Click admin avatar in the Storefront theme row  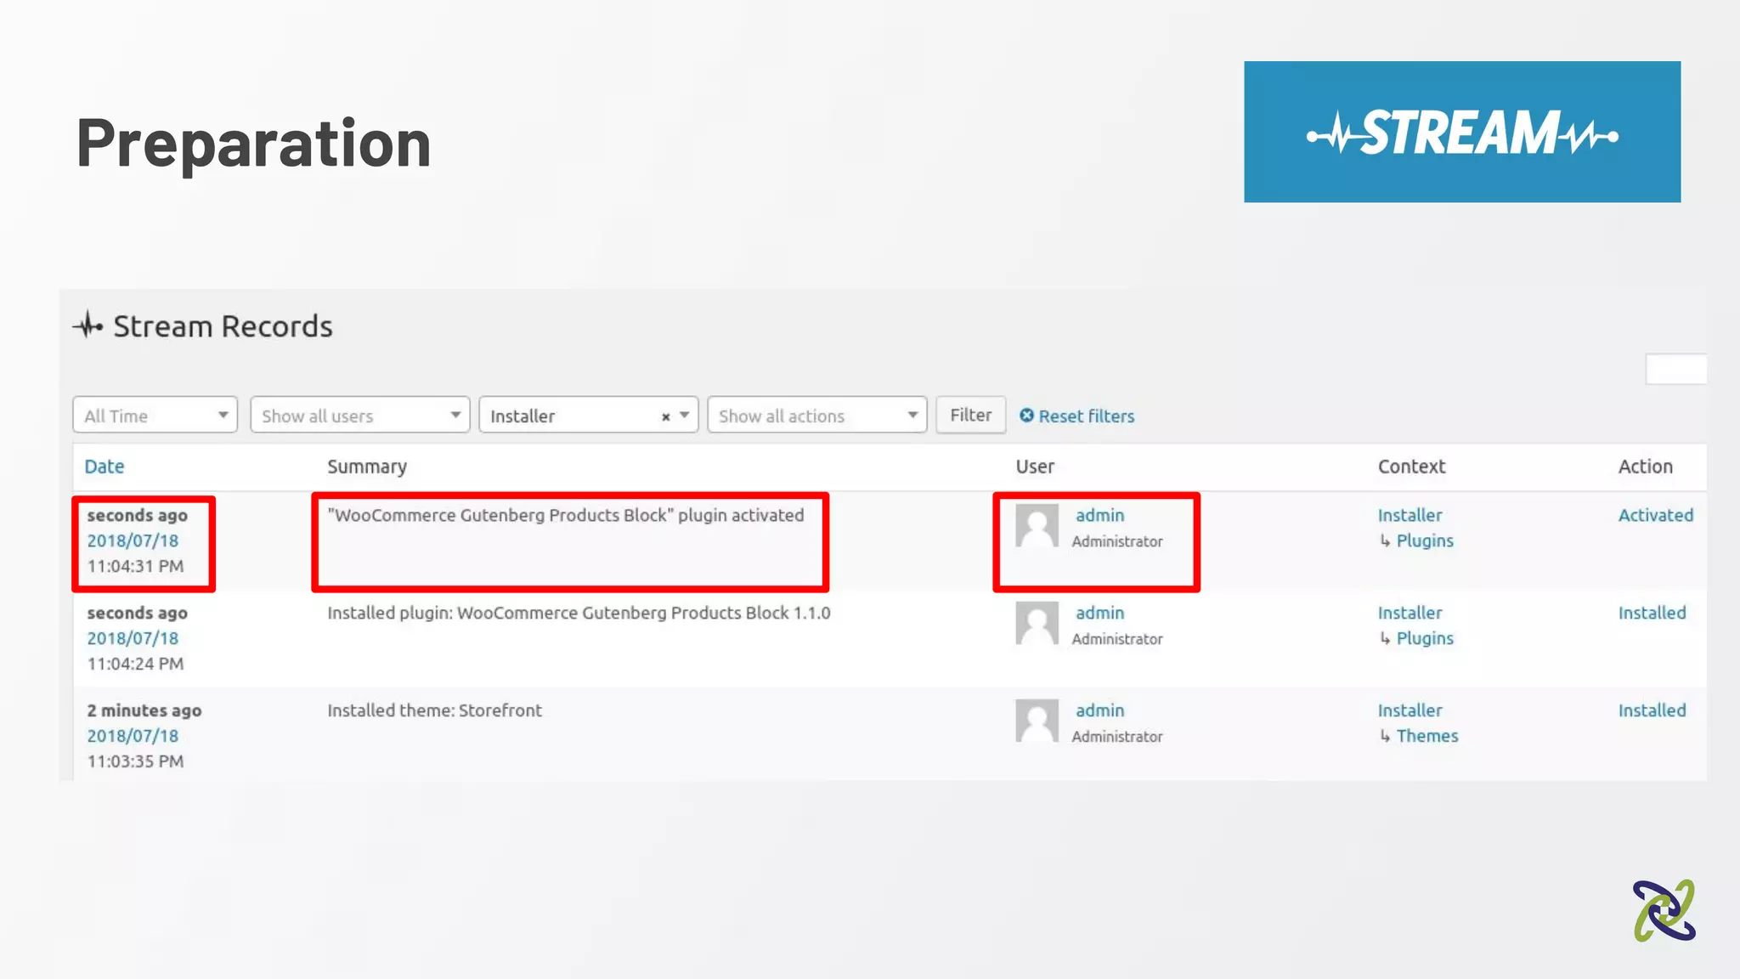tap(1037, 722)
